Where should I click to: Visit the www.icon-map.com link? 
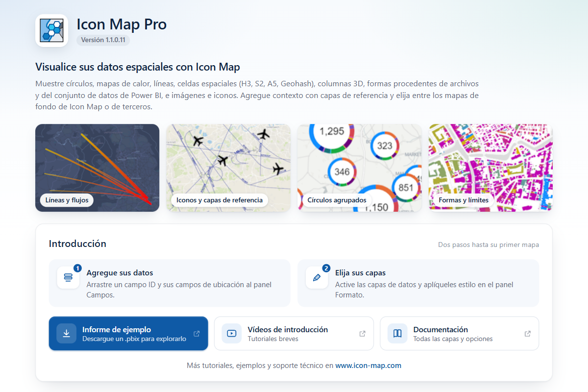[x=368, y=366]
